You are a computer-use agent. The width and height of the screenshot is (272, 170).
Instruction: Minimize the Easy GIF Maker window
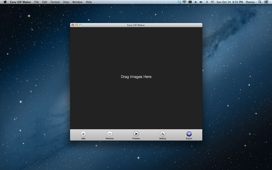76,25
